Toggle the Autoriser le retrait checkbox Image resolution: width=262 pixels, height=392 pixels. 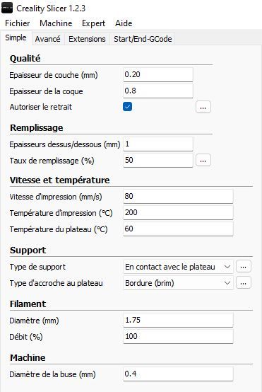click(x=128, y=107)
